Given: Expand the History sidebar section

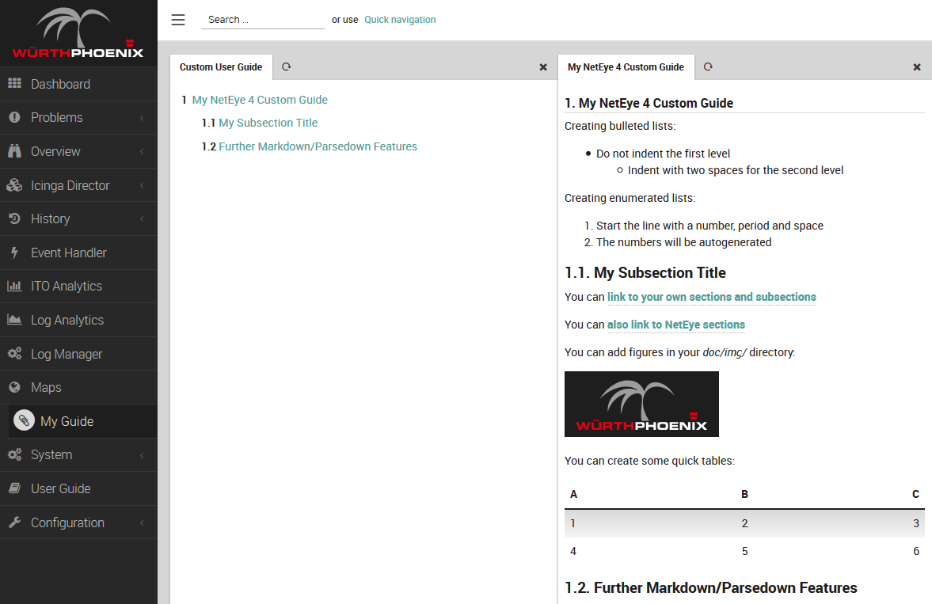Looking at the screenshot, I should 51,218.
